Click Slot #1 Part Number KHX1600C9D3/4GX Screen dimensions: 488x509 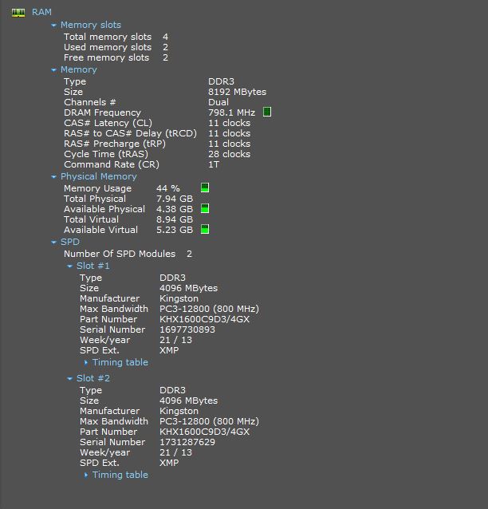click(205, 320)
